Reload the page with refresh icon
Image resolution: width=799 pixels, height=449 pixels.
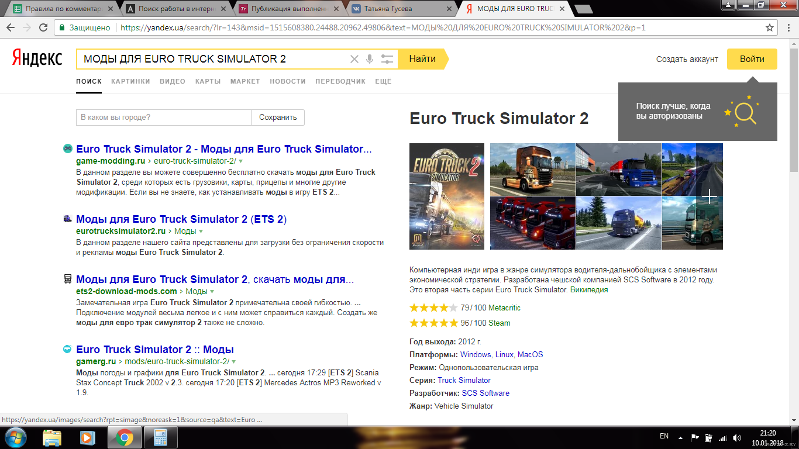point(43,27)
